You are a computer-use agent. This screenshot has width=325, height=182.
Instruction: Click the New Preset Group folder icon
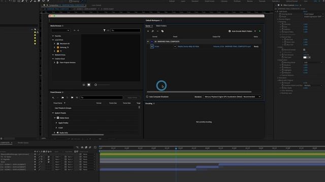(62, 98)
